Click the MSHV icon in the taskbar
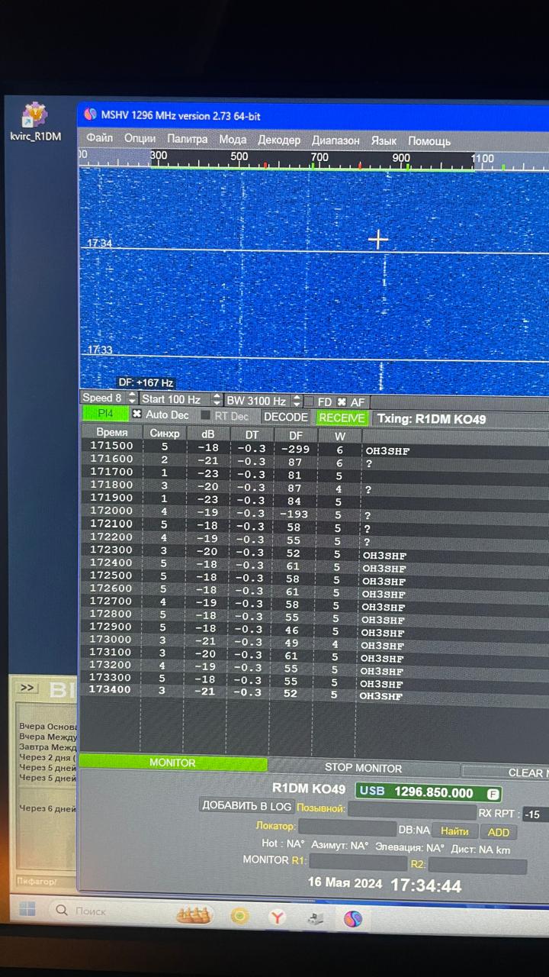Image resolution: width=549 pixels, height=977 pixels. tap(352, 918)
